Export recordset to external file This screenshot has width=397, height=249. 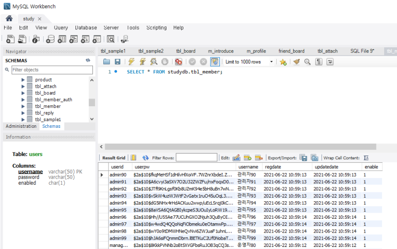point(303,158)
